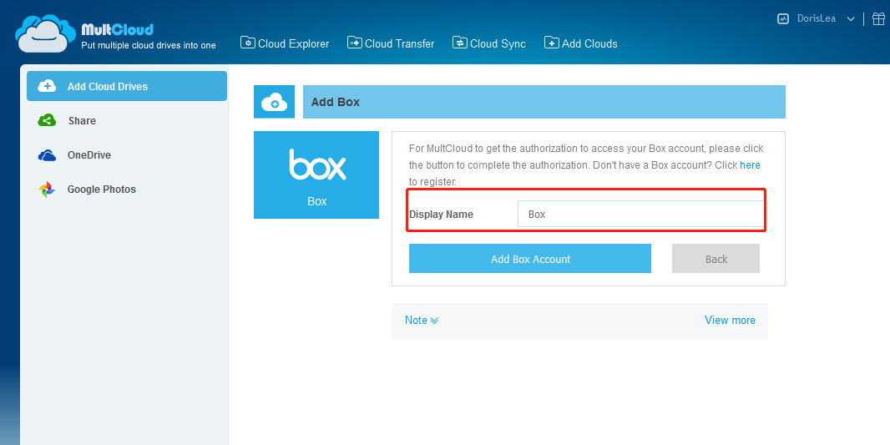The image size is (890, 445).
Task: Click the Box logo tile
Action: (x=316, y=174)
